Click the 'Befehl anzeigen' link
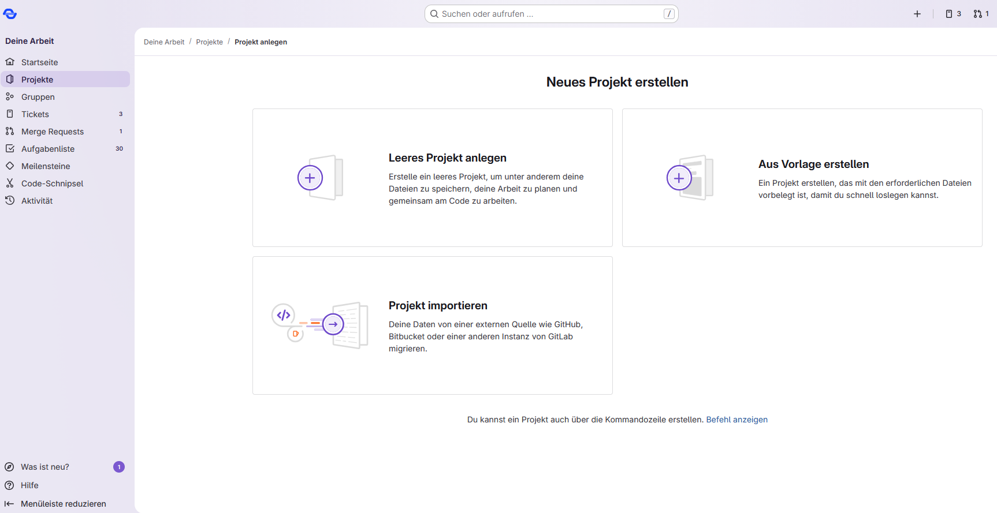This screenshot has width=997, height=513. pos(736,420)
